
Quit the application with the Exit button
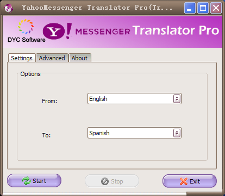tap(190, 181)
